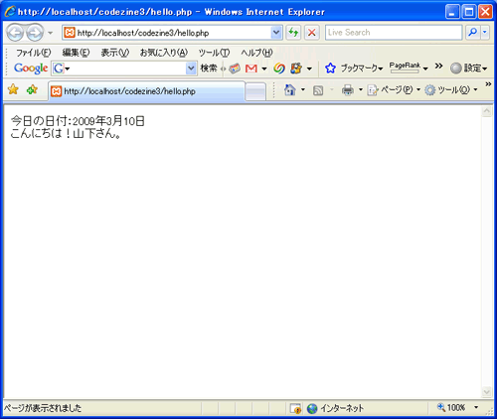This screenshot has width=497, height=419.
Task: Open the Favorites Center star icon
Action: (x=13, y=89)
